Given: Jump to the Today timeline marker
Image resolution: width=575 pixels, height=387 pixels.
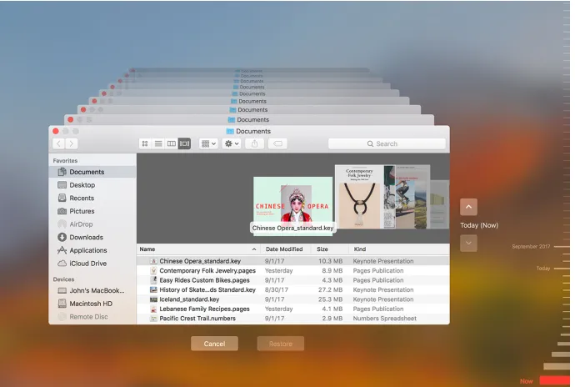Looking at the screenshot, I should 543,269.
